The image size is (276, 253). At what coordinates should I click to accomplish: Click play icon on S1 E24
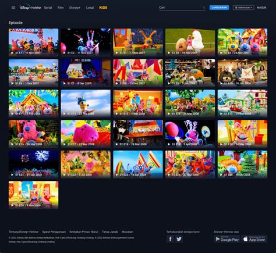click(x=169, y=174)
